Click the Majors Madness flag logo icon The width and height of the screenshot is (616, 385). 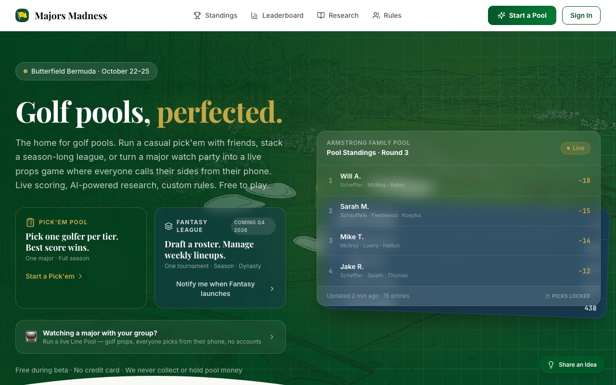click(22, 15)
